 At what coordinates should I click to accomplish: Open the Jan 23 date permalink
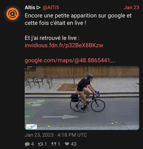131,8
